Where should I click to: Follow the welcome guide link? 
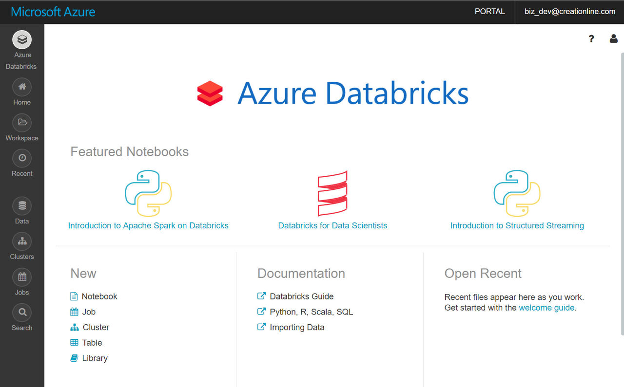coord(546,308)
